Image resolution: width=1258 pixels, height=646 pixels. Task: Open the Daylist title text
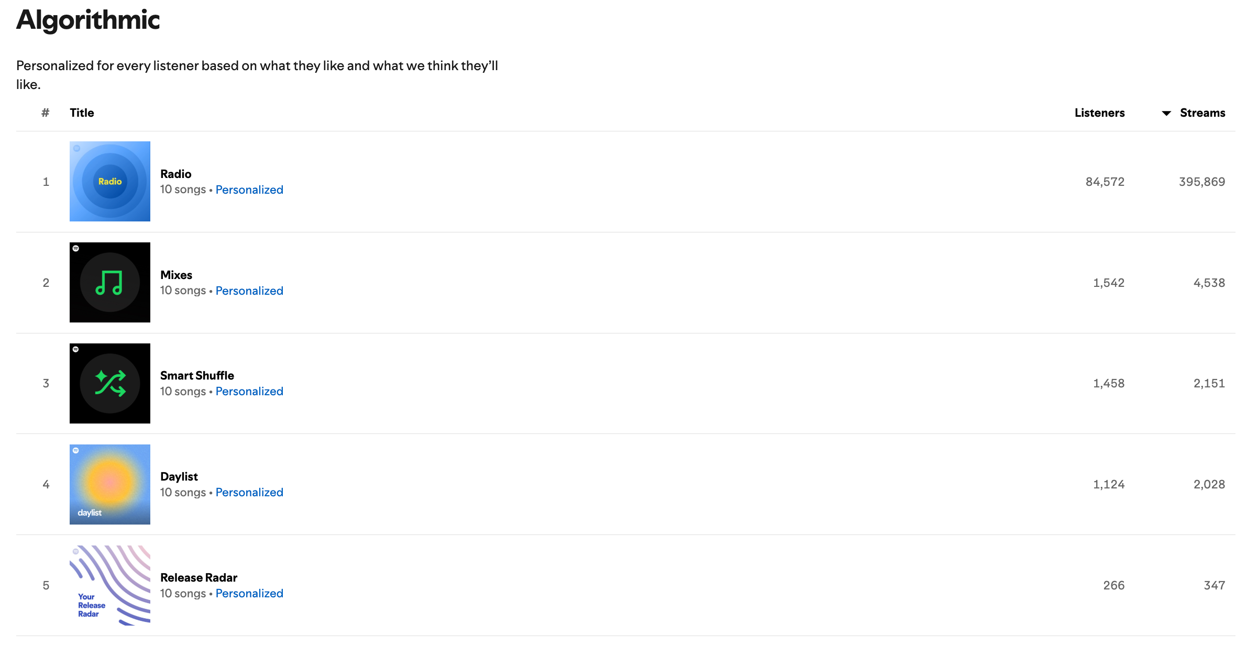(179, 476)
